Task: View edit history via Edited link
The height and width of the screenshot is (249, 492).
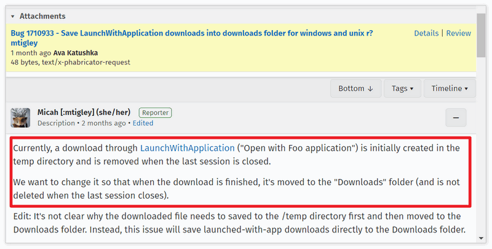Action: coord(143,123)
